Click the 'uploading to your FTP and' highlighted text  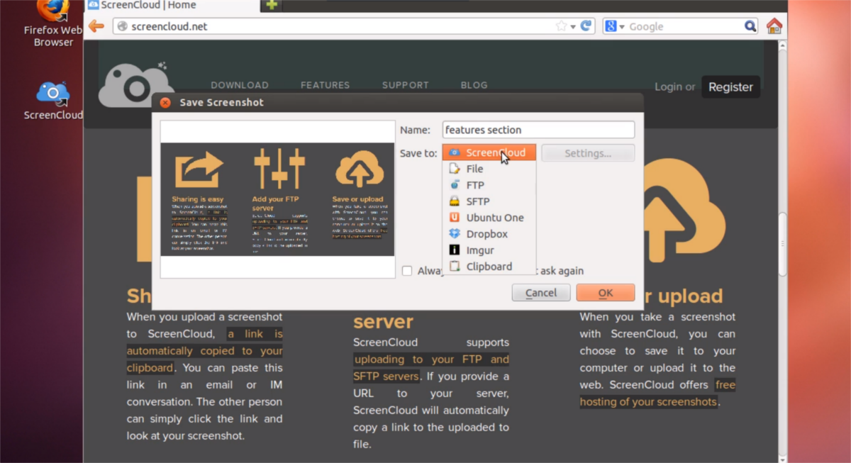pos(431,359)
